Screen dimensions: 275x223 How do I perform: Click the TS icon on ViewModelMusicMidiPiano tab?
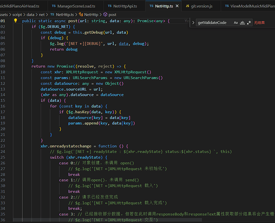[x=227, y=6]
